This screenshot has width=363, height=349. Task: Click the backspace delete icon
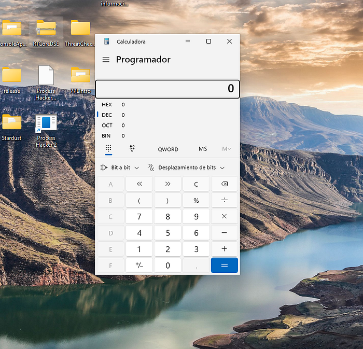pos(225,184)
